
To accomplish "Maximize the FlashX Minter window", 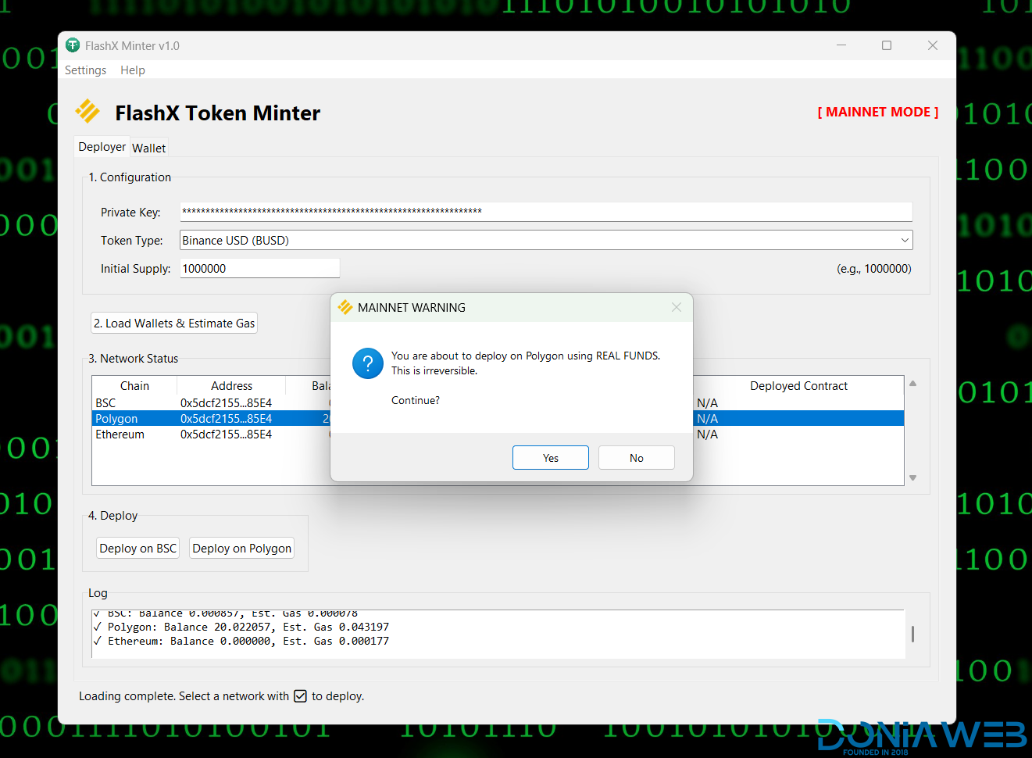I will (x=886, y=45).
